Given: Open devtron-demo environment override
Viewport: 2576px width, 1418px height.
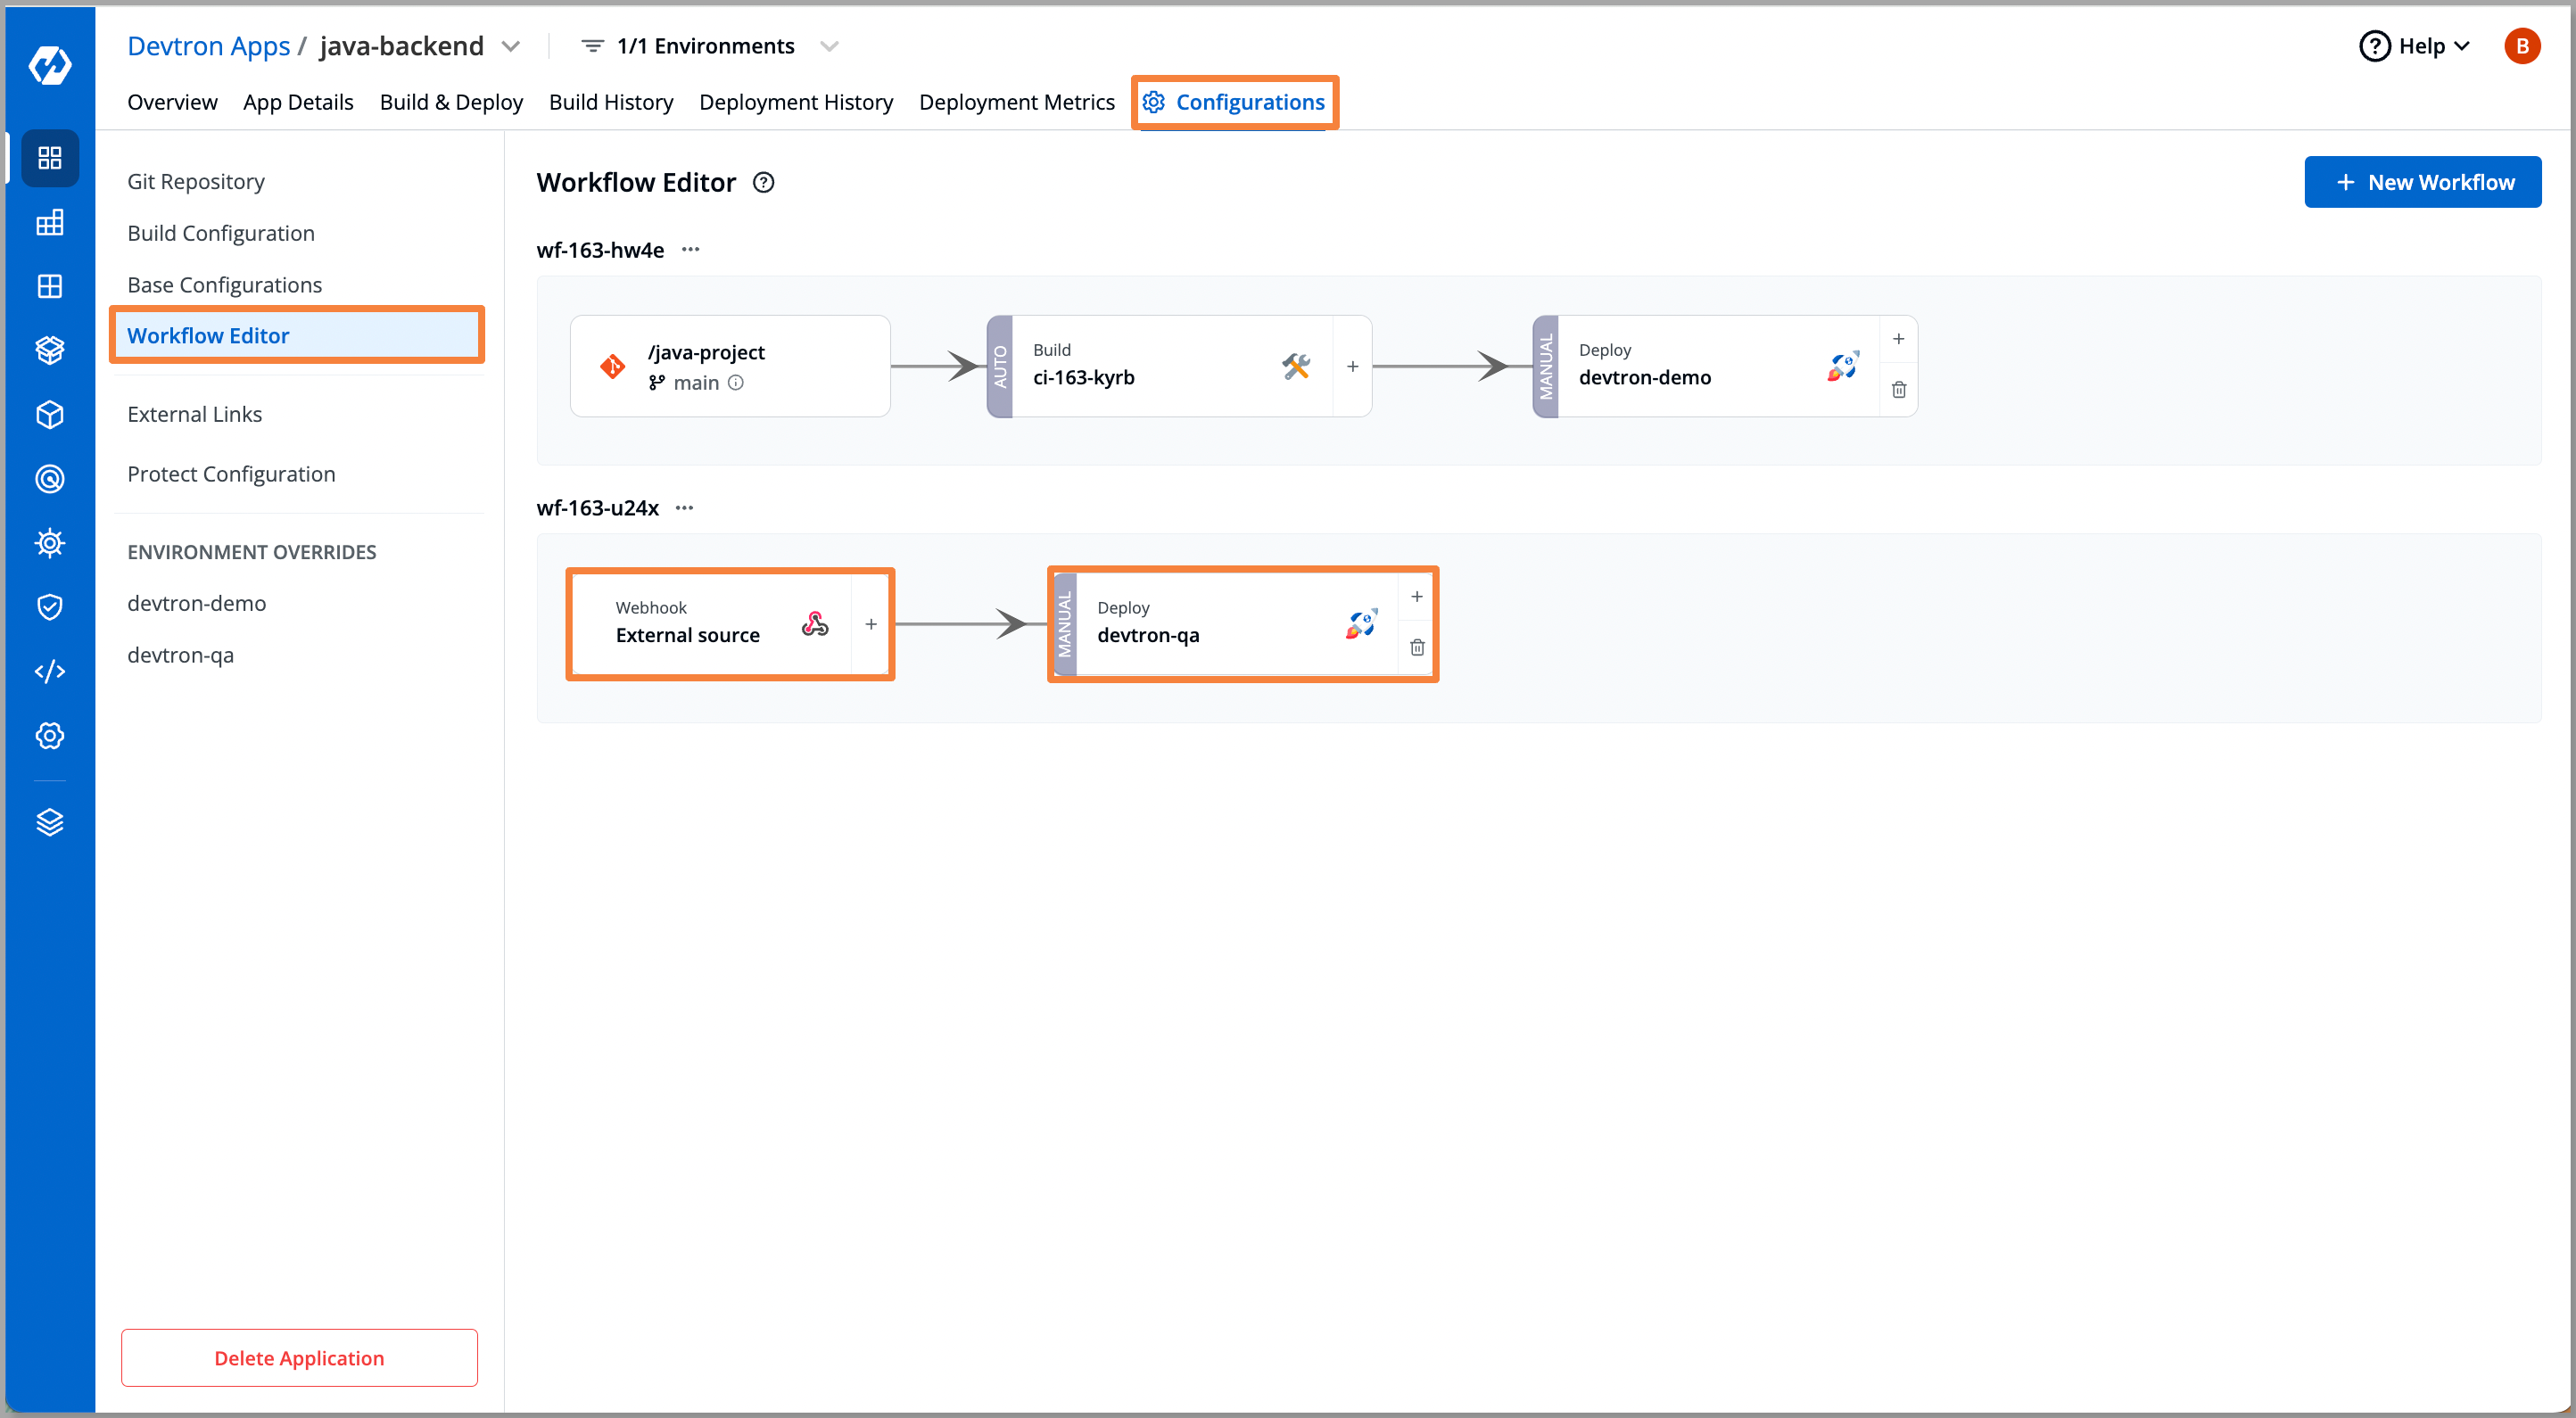Looking at the screenshot, I should coord(196,603).
